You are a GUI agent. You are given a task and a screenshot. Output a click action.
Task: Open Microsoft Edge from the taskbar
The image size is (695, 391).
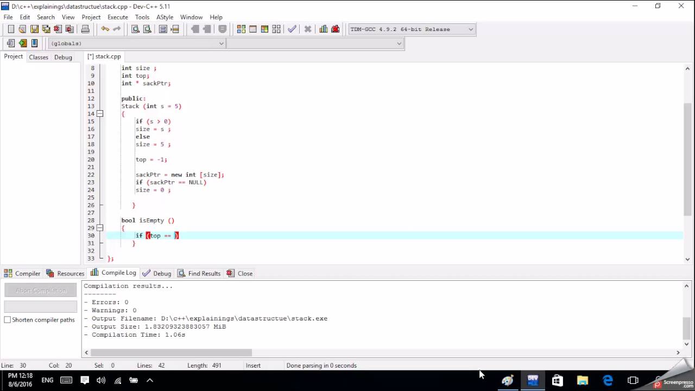tap(608, 380)
